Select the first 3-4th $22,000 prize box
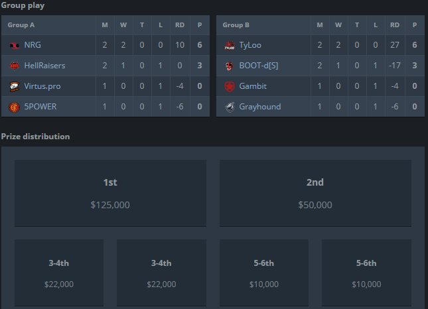Image resolution: width=428 pixels, height=309 pixels. pyautogui.click(x=59, y=273)
